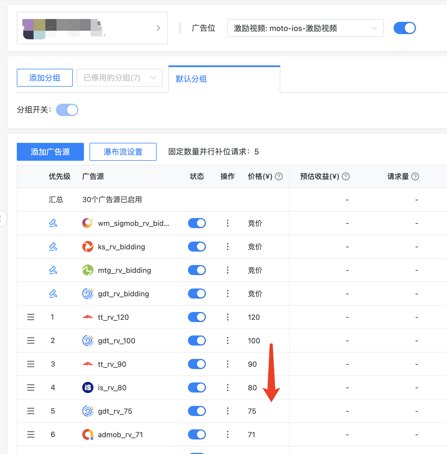Click ad source name gdt_rv_bidding
The height and width of the screenshot is (454, 447).
click(x=123, y=294)
